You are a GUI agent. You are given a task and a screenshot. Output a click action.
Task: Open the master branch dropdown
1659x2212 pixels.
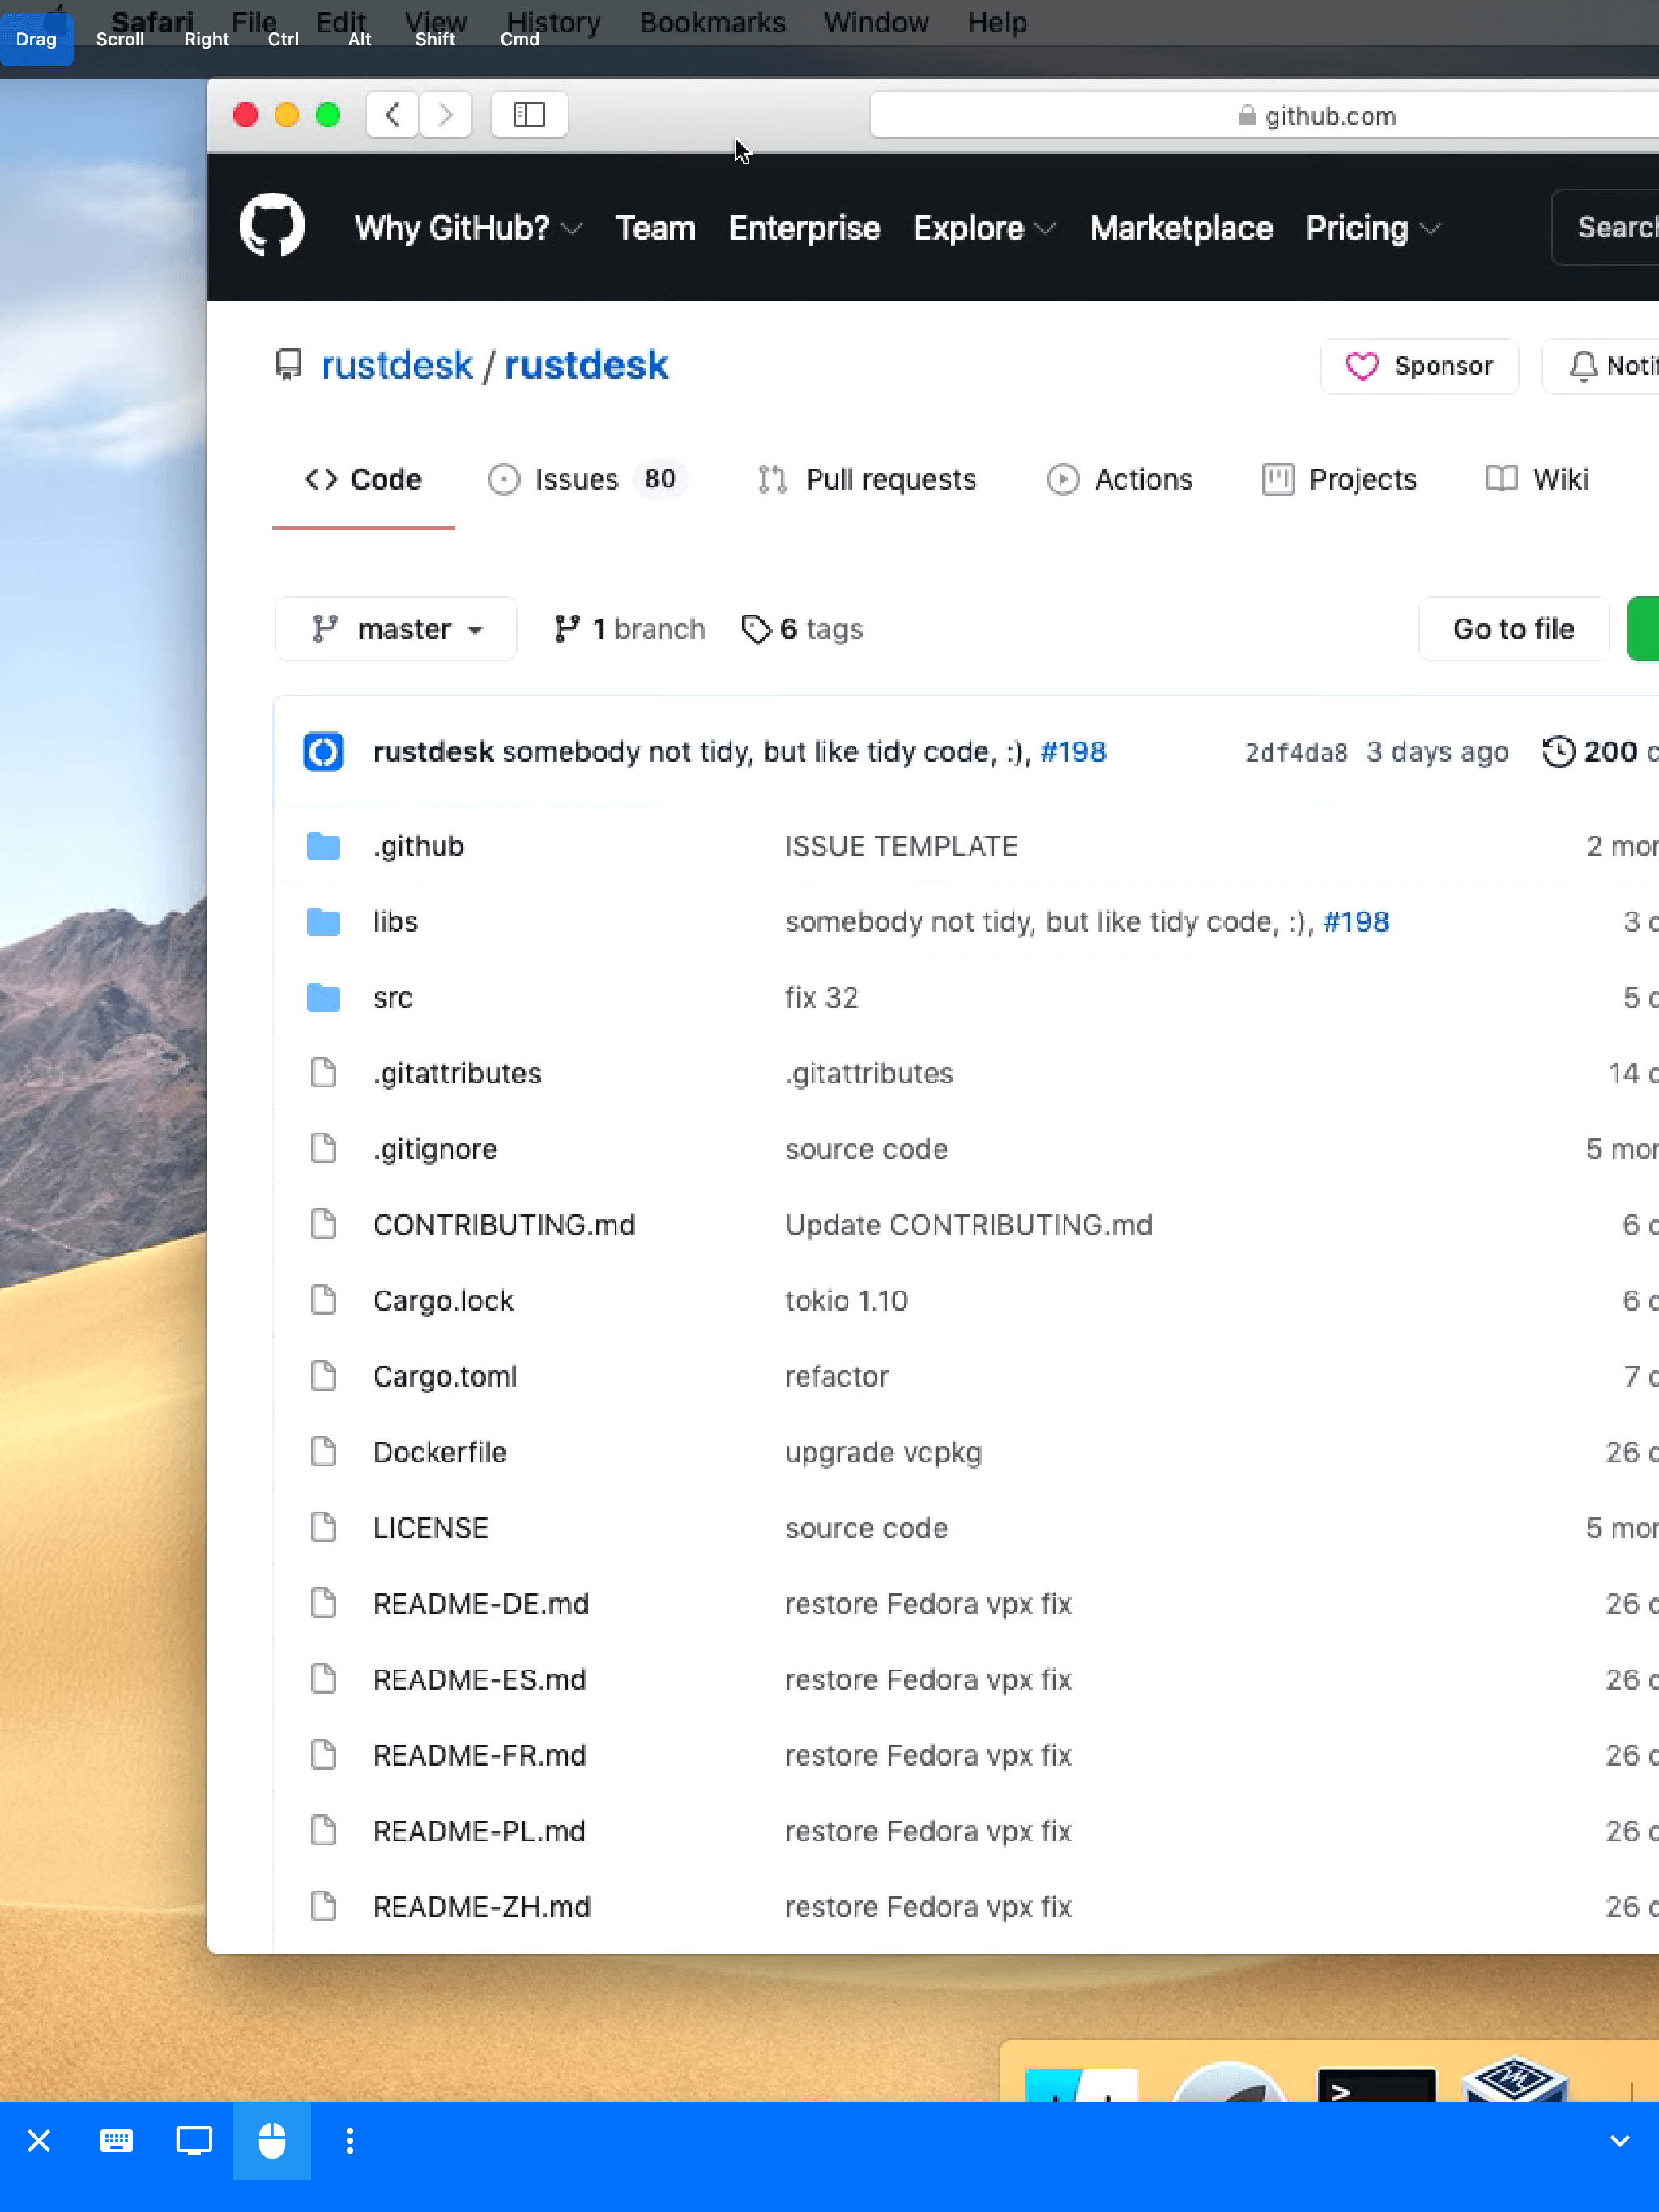(396, 629)
